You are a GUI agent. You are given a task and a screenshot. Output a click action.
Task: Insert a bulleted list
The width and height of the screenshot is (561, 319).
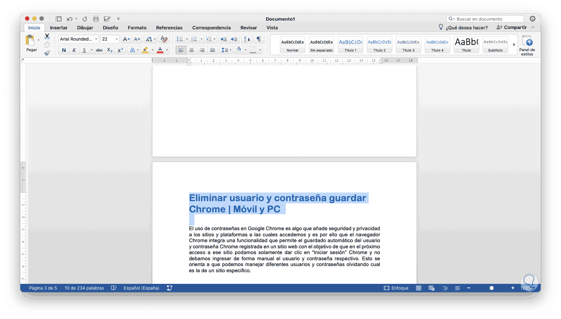tap(180, 39)
